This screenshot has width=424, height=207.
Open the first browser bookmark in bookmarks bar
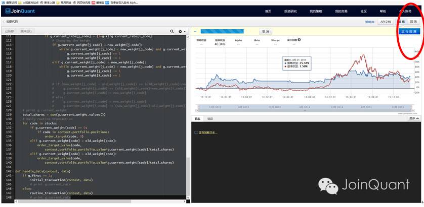(9, 3)
